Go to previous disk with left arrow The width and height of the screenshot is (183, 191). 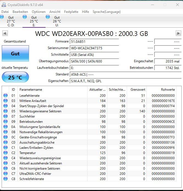[x=5, y=33]
